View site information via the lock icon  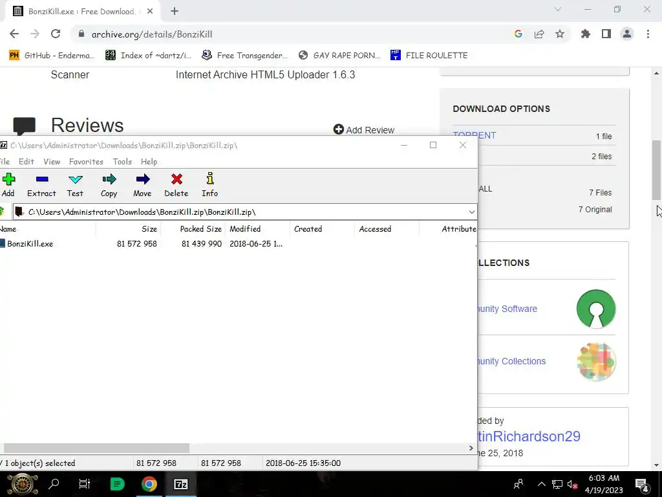pyautogui.click(x=81, y=34)
